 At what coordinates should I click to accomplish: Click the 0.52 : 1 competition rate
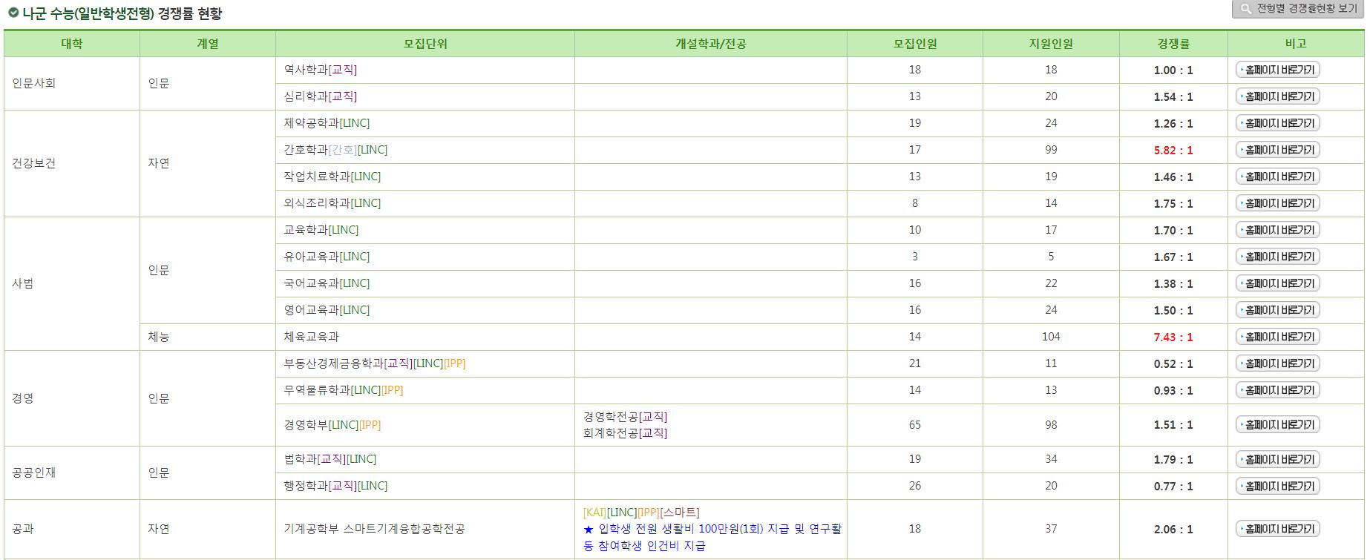pyautogui.click(x=1173, y=363)
